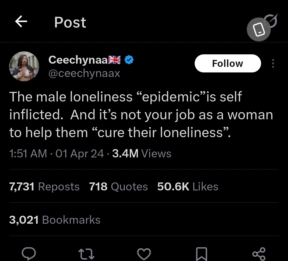Follow Ceechynaa with the Follow button
The image size is (288, 261).
coord(228,63)
